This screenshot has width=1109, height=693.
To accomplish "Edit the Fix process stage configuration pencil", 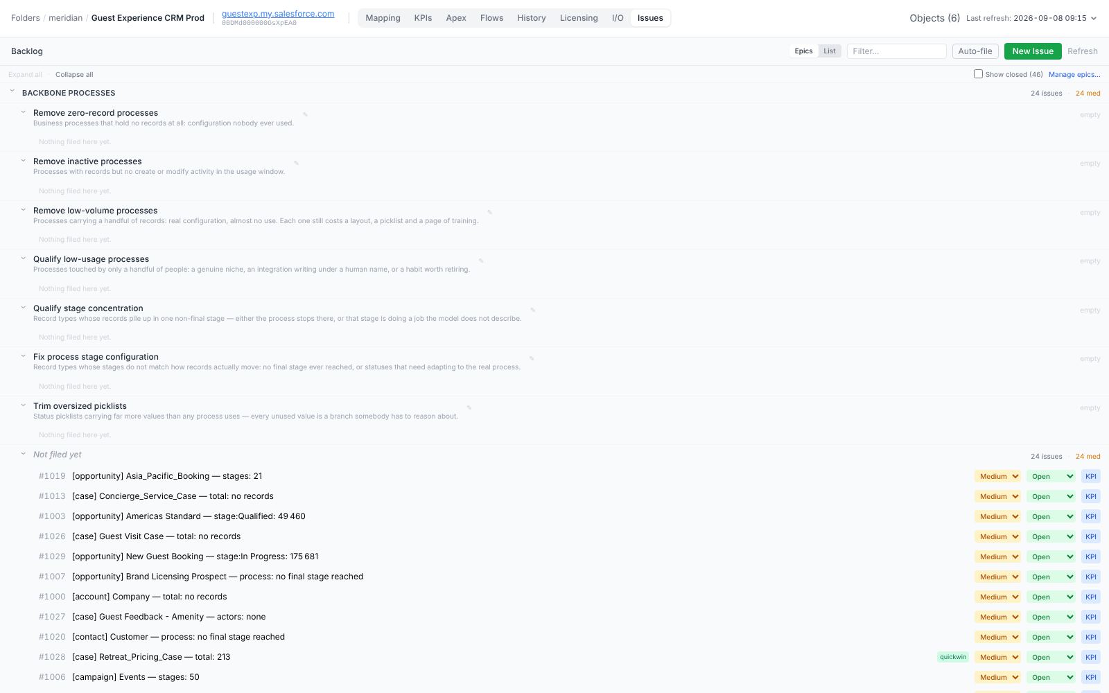I will pos(532,358).
